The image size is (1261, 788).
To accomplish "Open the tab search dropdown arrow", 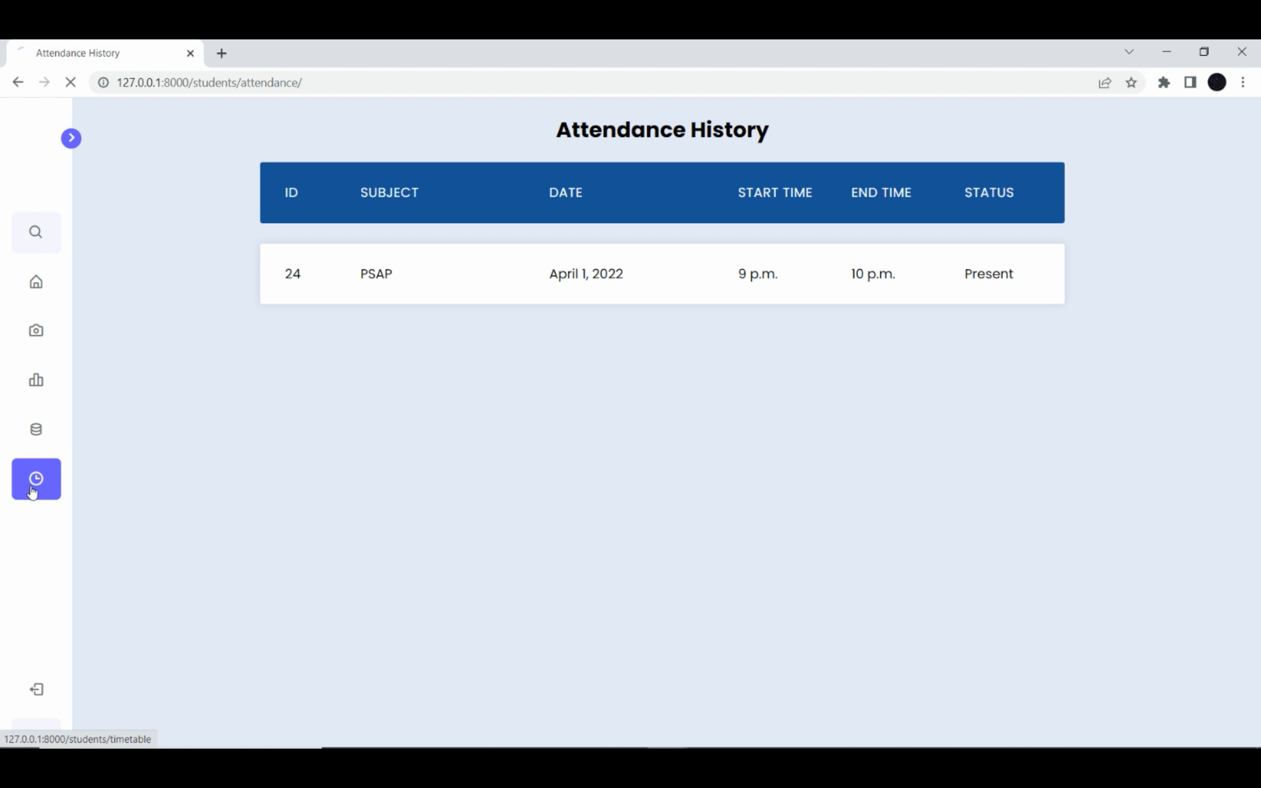I will (x=1128, y=52).
